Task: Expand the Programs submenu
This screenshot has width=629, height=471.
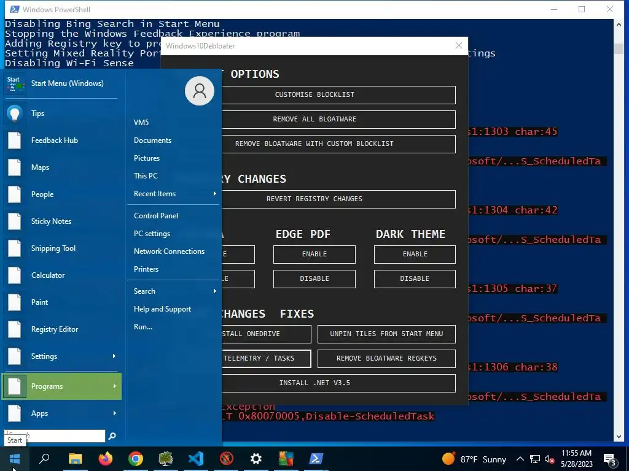Action: [62, 386]
